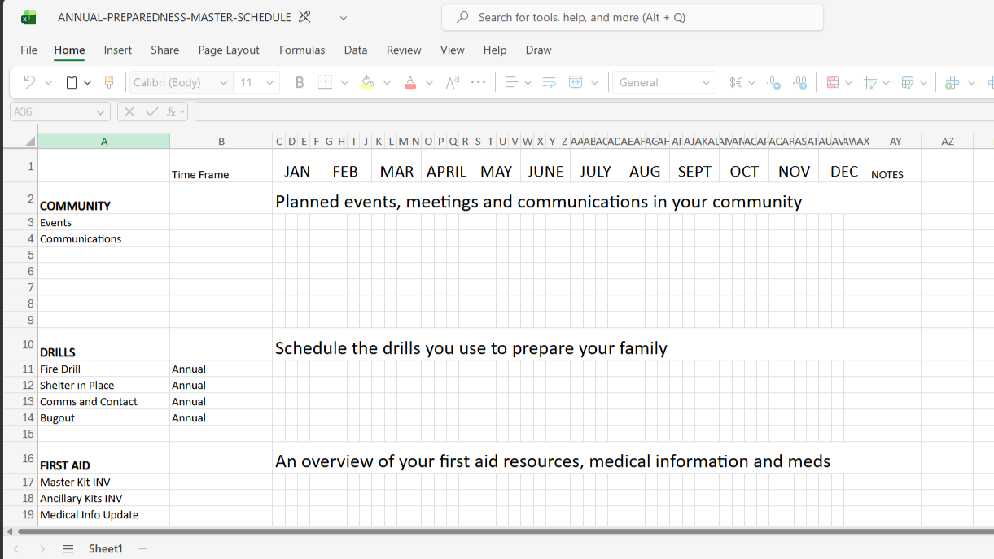Click the cancel entry X icon
Screen dimensions: 994x559
point(129,111)
